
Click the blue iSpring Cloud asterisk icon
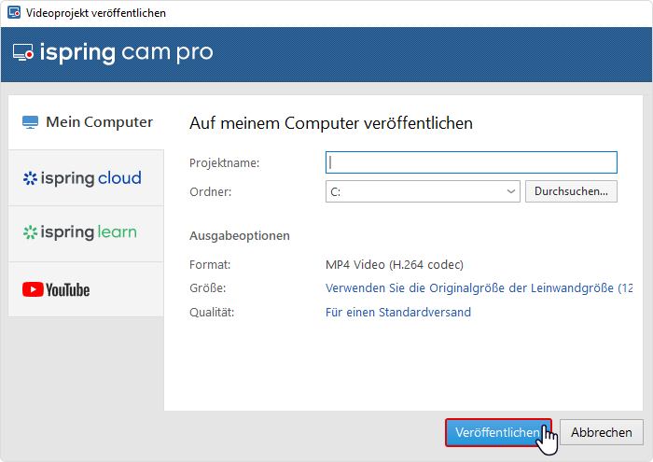pos(30,178)
